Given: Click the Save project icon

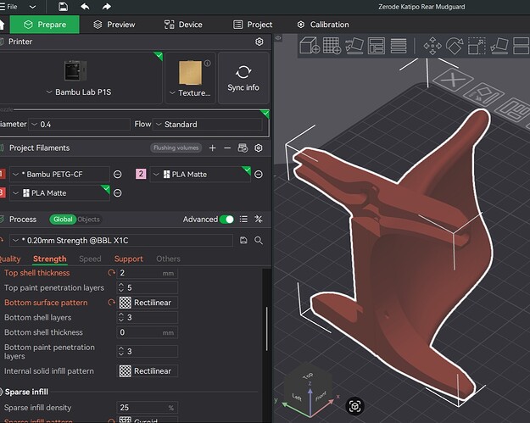Looking at the screenshot, I should pyautogui.click(x=64, y=7).
